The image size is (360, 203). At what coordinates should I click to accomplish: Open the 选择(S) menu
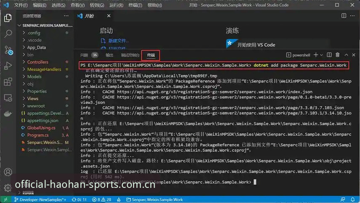tap(59, 5)
